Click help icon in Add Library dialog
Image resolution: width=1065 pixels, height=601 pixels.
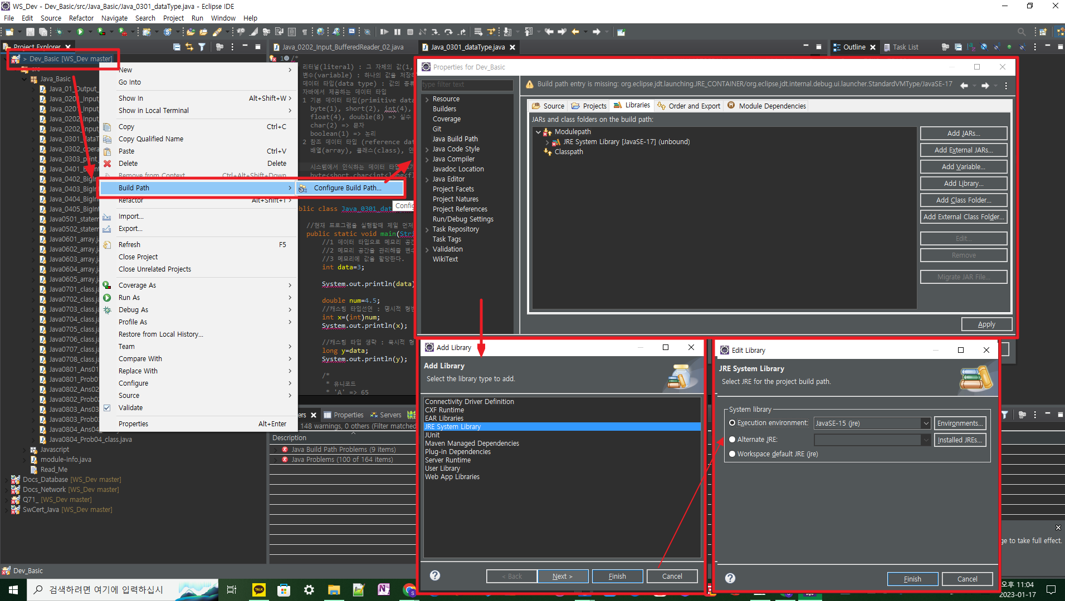click(x=435, y=575)
